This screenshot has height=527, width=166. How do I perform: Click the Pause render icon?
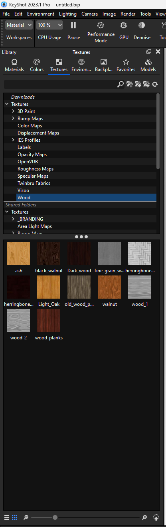pyautogui.click(x=73, y=25)
